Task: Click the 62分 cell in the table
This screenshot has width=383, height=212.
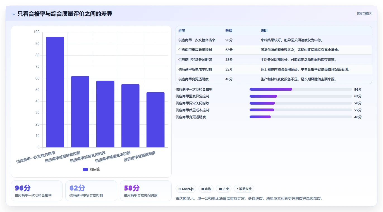Action: pyautogui.click(x=229, y=50)
